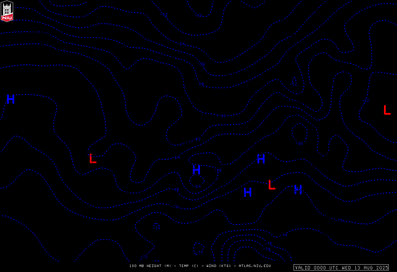Click the -50 label at the top
The height and width of the screenshot is (272, 397).
(x=198, y=16)
